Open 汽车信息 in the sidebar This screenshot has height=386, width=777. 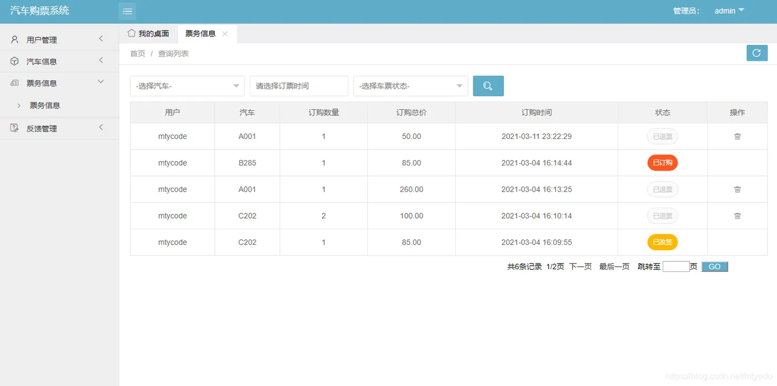pos(59,61)
